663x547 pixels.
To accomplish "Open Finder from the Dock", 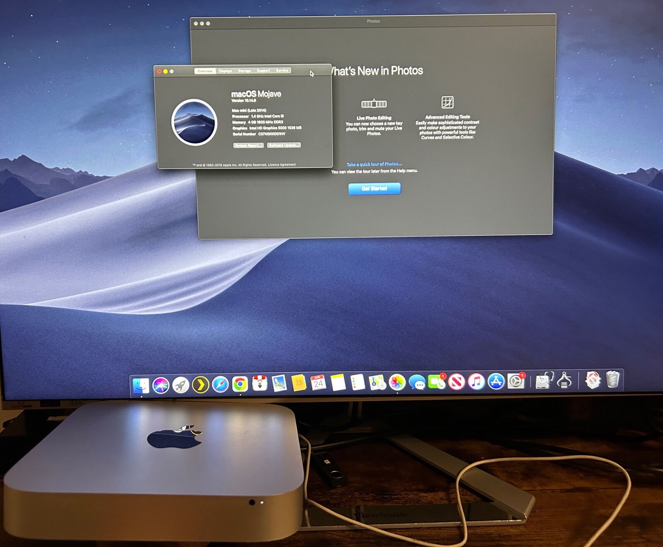I will pos(141,385).
